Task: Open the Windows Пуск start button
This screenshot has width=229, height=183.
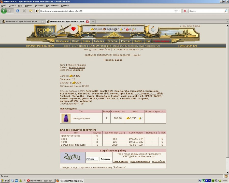Action: pyautogui.click(x=5, y=181)
